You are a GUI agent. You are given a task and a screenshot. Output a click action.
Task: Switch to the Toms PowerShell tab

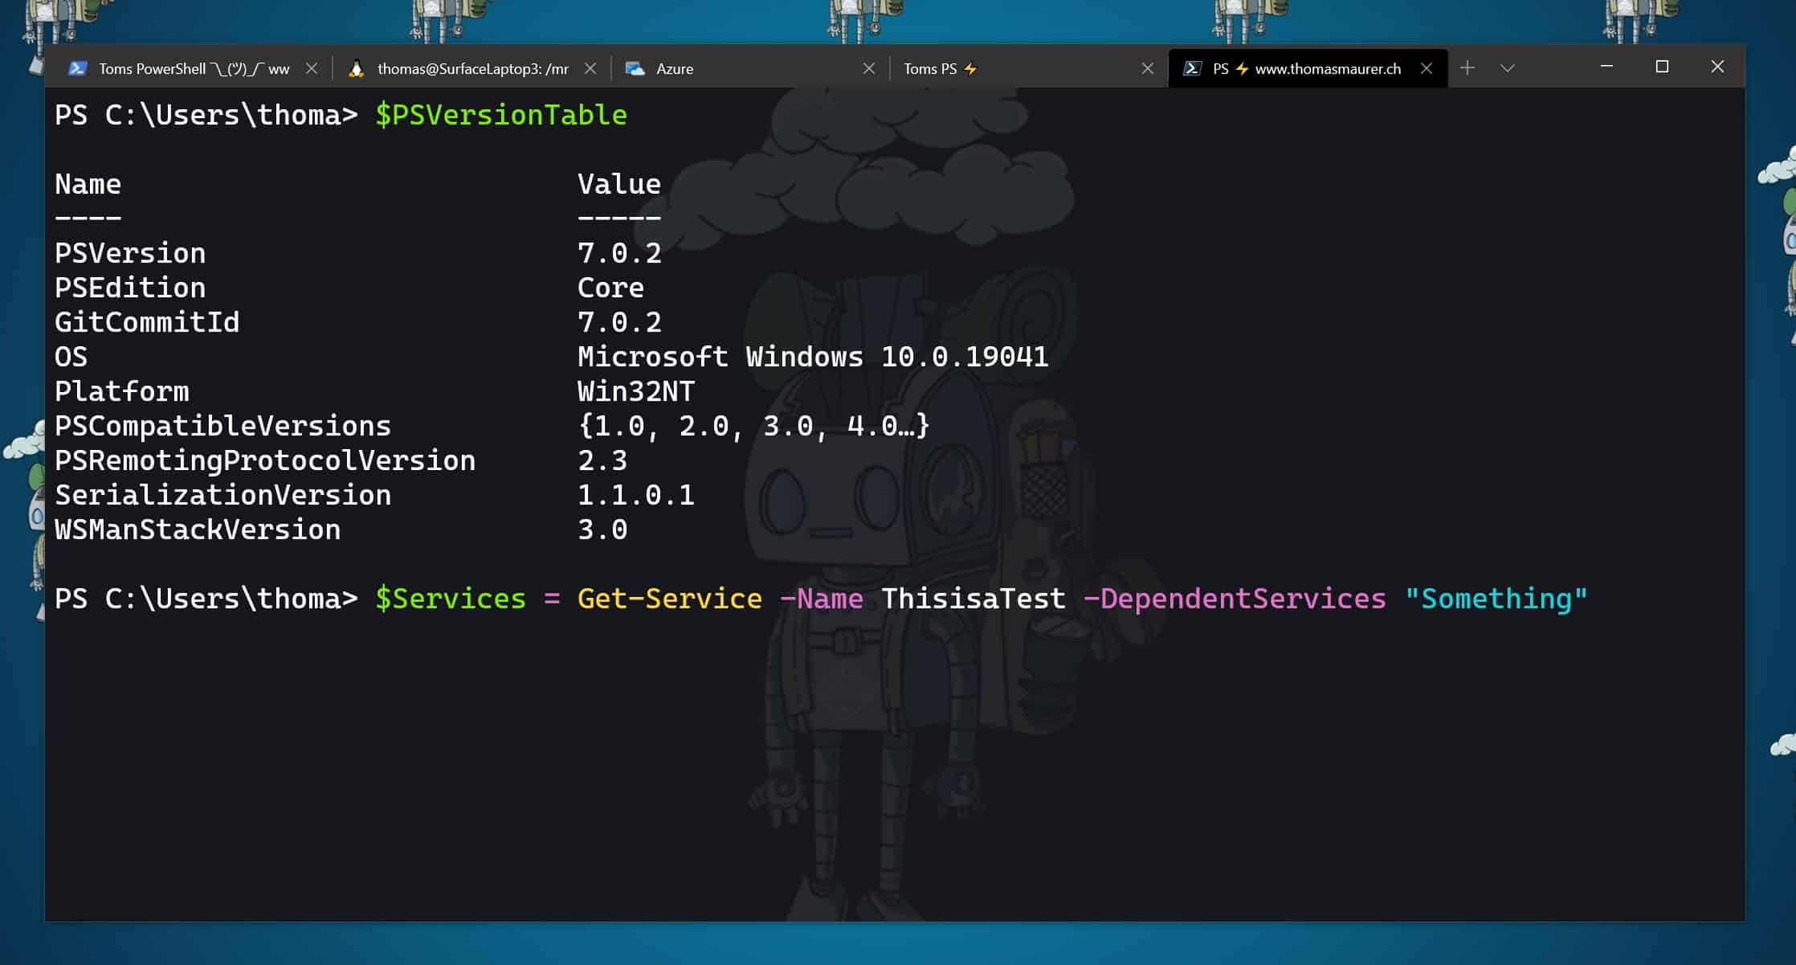[193, 68]
